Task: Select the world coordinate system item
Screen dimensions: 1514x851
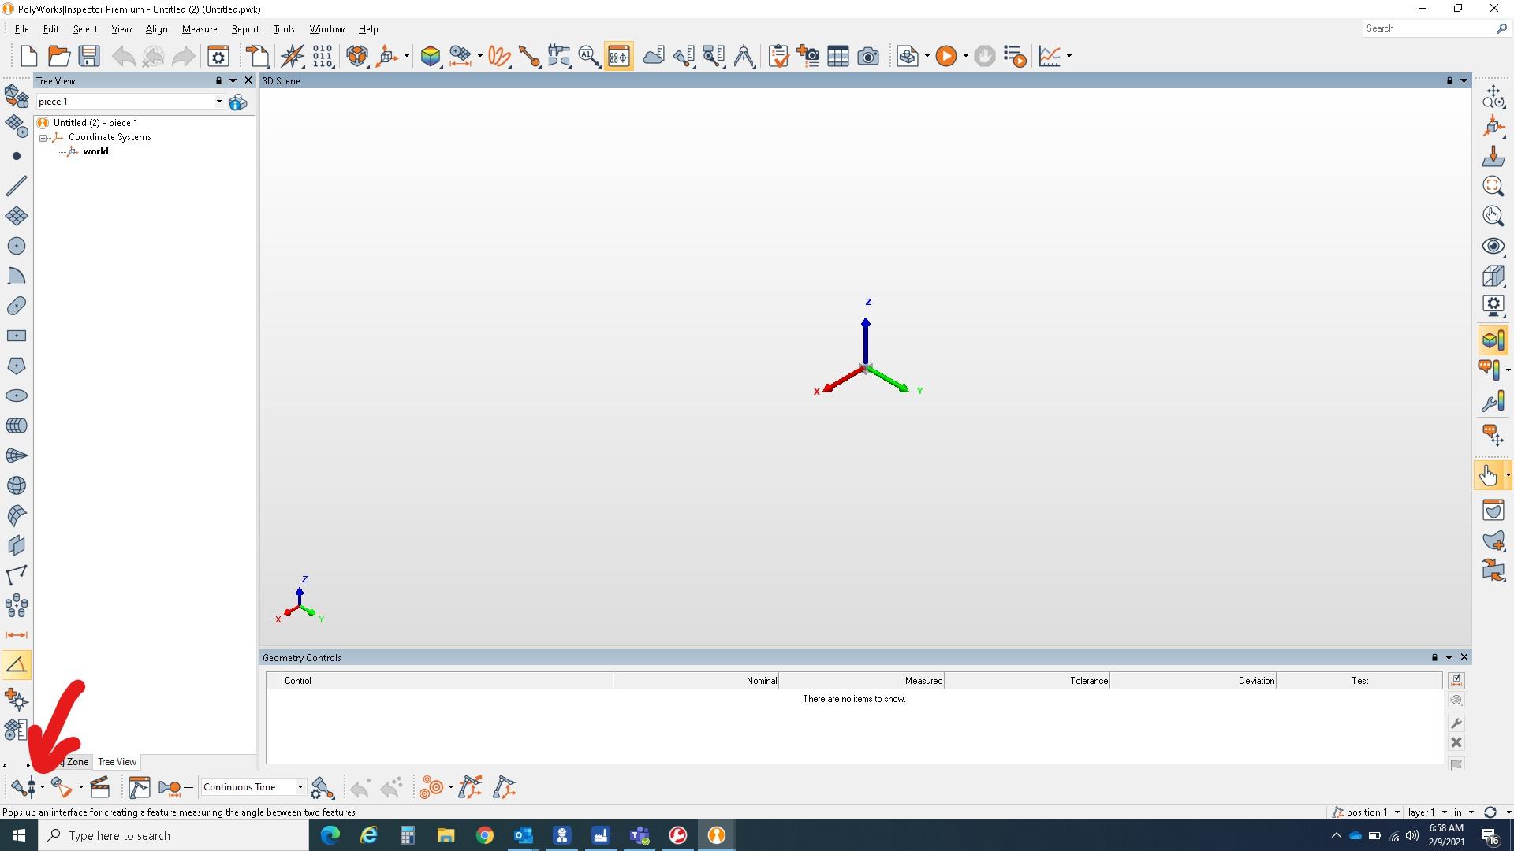Action: click(x=95, y=151)
